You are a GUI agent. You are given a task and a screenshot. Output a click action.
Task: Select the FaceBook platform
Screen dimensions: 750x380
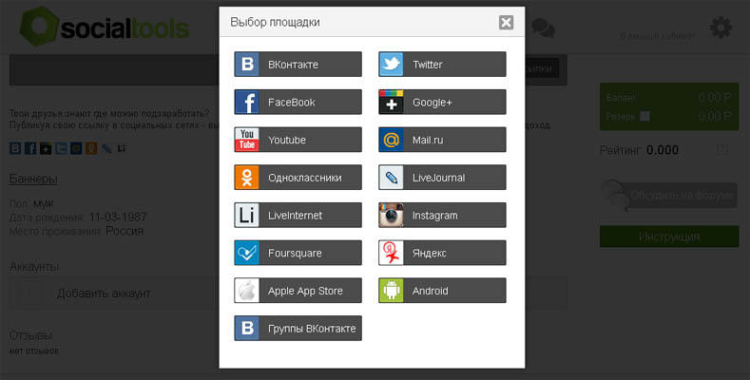(298, 102)
